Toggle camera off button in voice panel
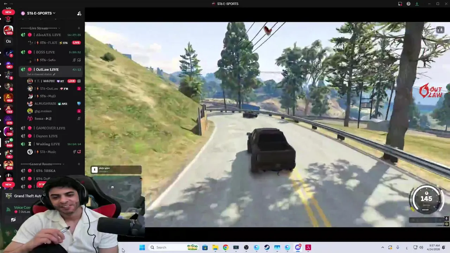 (x=13, y=220)
